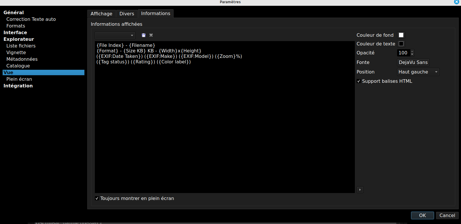Switch to the Affichage tab
461x224 pixels.
101,14
